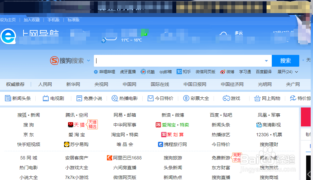
Task: Open 学习通 quick link
Action: [x=245, y=72]
